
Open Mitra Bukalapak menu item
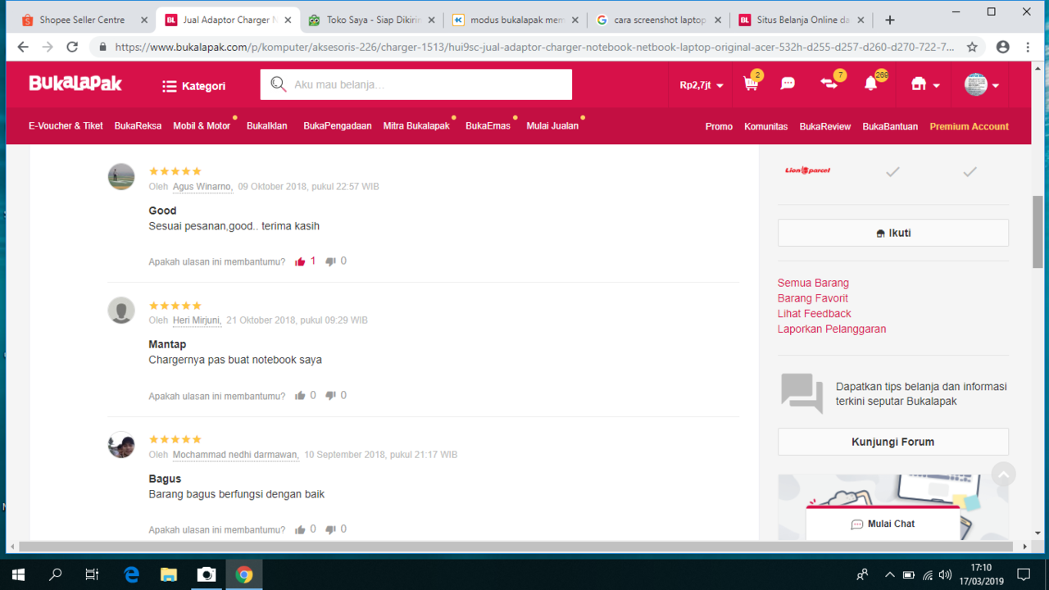416,126
